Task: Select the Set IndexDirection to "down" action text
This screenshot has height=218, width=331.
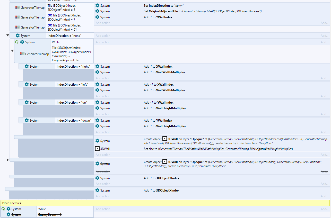Action: [x=164, y=5]
